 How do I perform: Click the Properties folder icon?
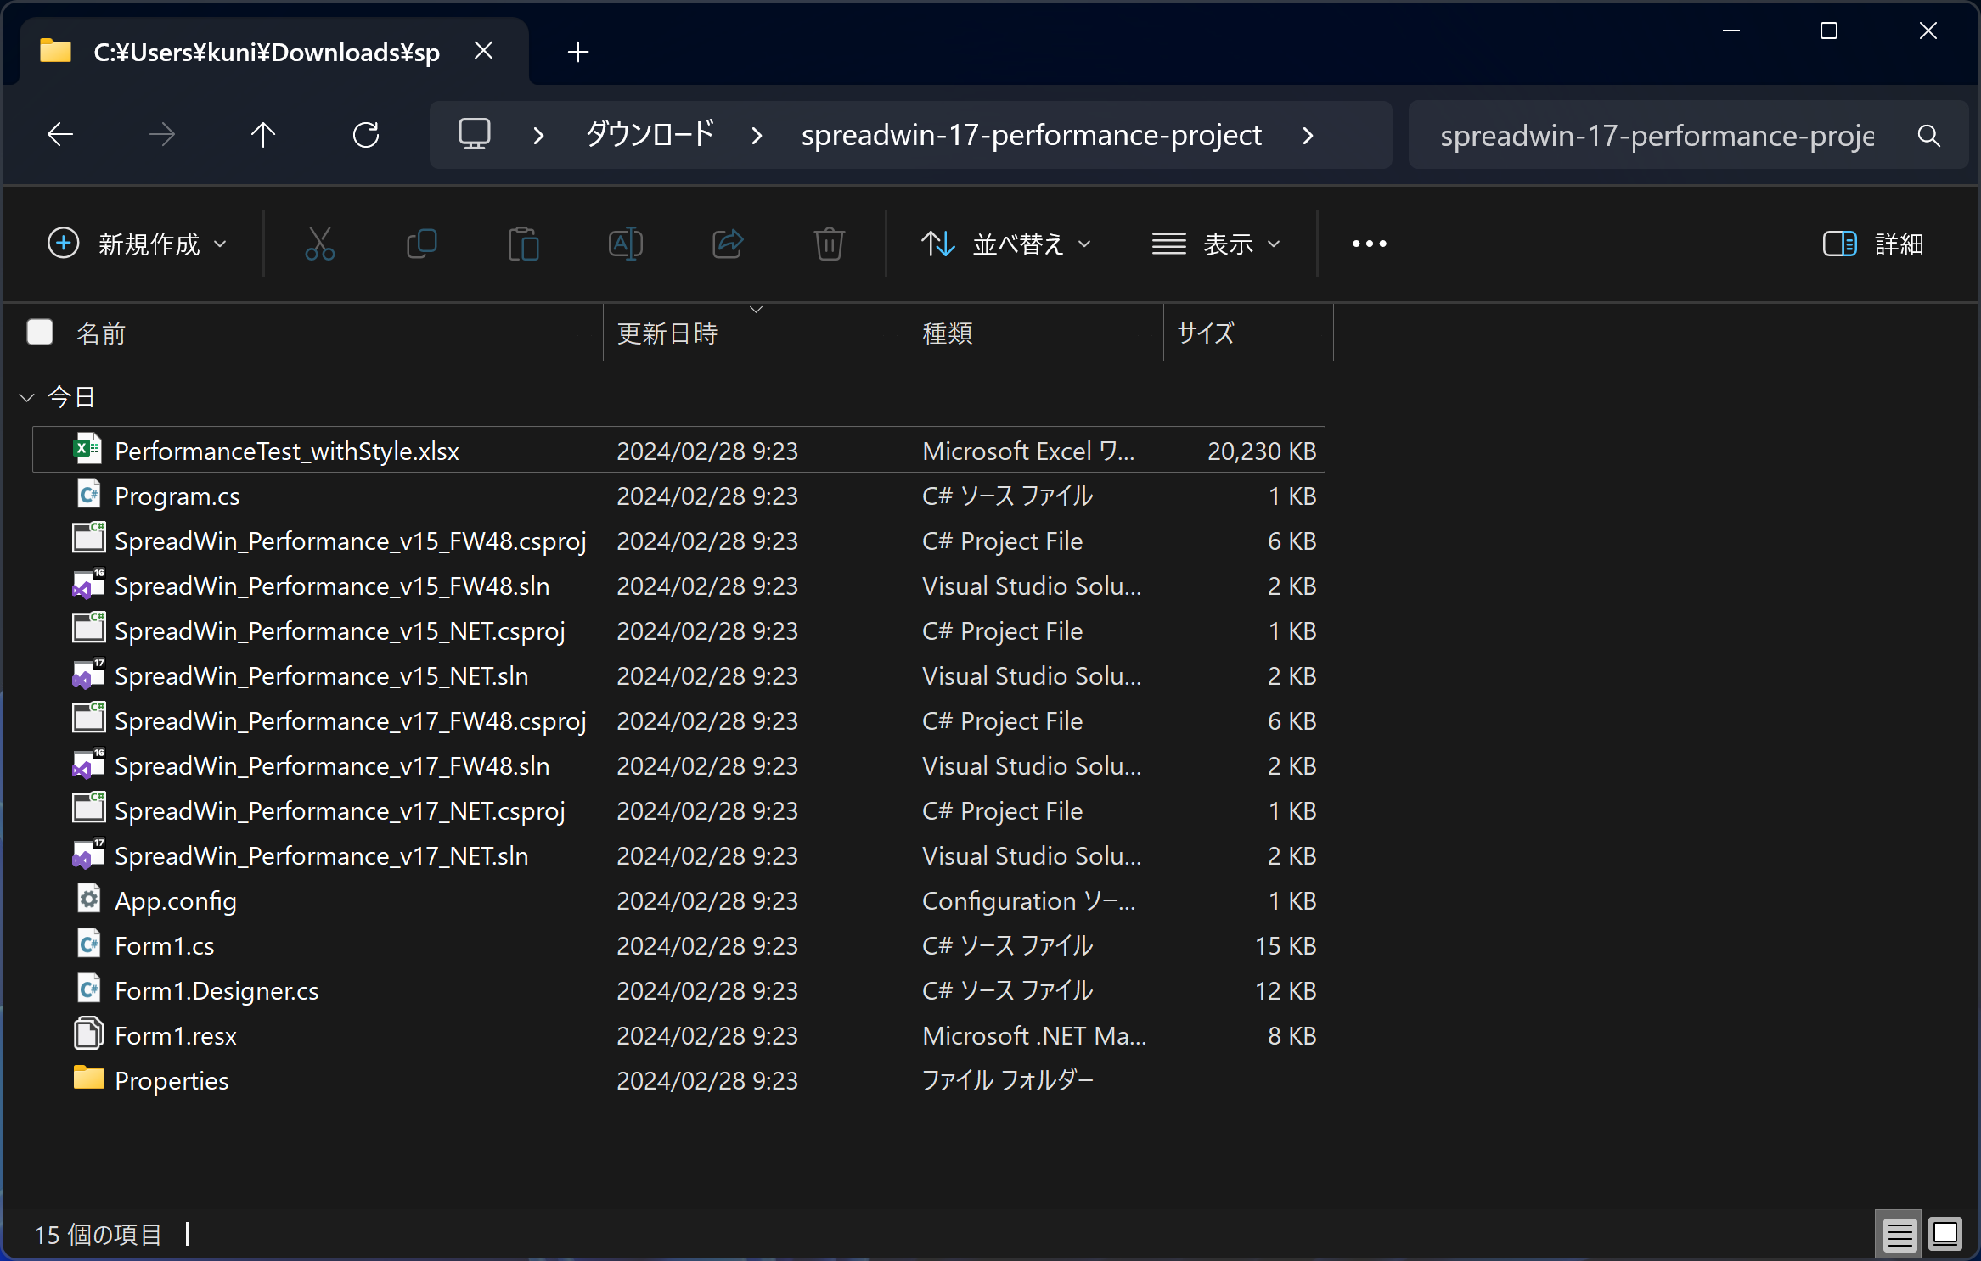pyautogui.click(x=88, y=1079)
